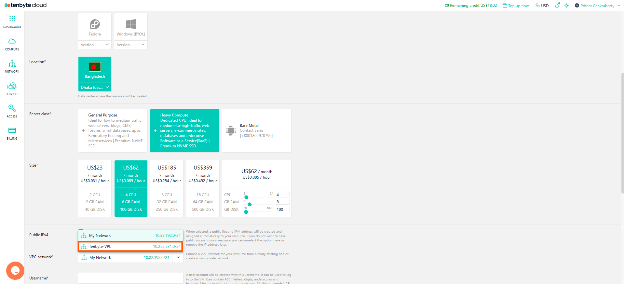Open the VPC network dropdown arrow
Viewport: 624px width, 284px height.
tap(178, 257)
